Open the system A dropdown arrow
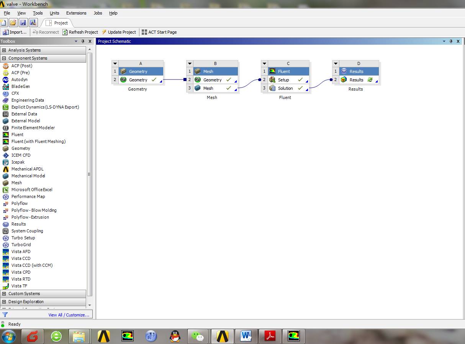The width and height of the screenshot is (465, 344). [115, 63]
